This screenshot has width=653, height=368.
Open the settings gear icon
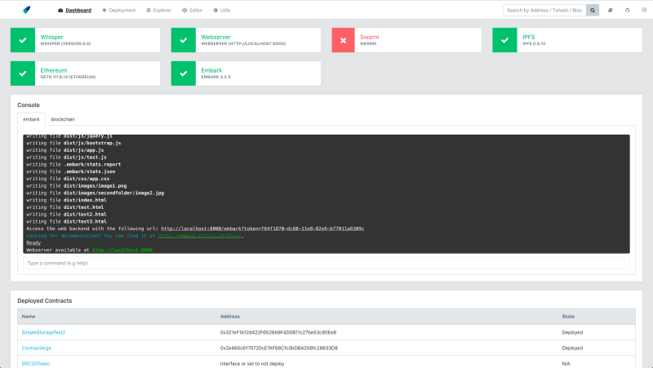[x=644, y=10]
